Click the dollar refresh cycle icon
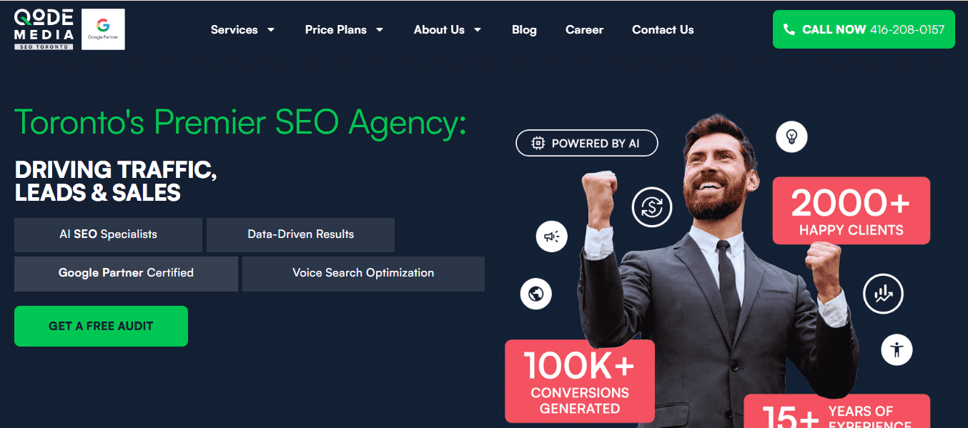 [x=652, y=207]
